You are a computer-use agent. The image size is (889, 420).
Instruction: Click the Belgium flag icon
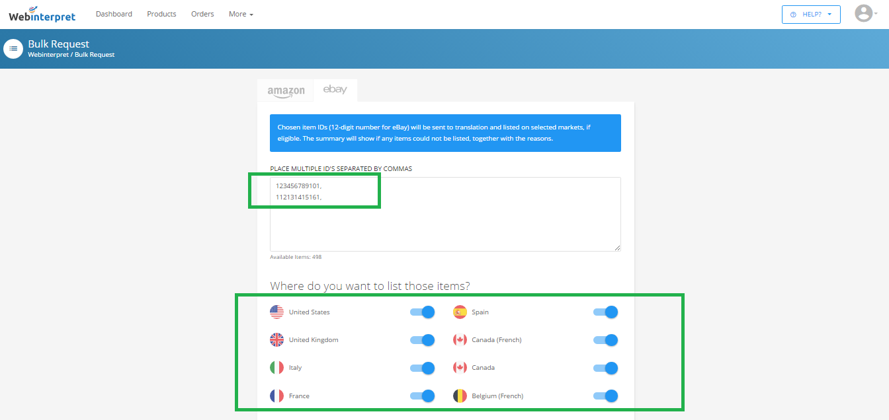(460, 396)
